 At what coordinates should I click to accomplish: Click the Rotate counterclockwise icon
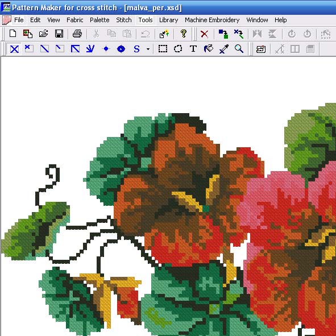[292, 34]
